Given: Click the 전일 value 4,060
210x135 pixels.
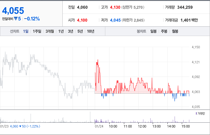Looking at the screenshot, I should pos(82,7).
